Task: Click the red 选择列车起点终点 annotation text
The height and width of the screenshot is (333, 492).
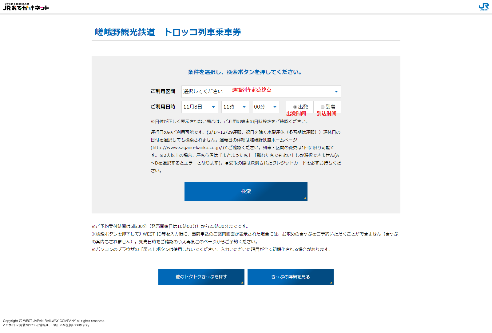Action: (252, 90)
